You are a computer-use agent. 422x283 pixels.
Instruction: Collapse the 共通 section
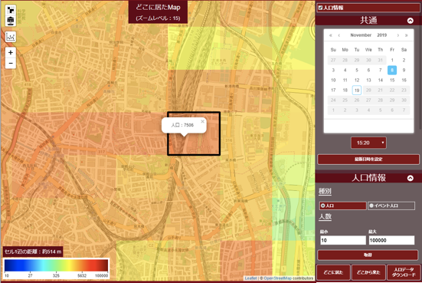pyautogui.click(x=411, y=21)
